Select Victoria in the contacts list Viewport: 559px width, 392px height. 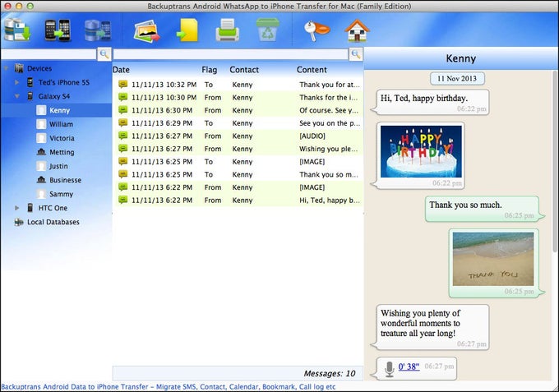[x=62, y=138]
